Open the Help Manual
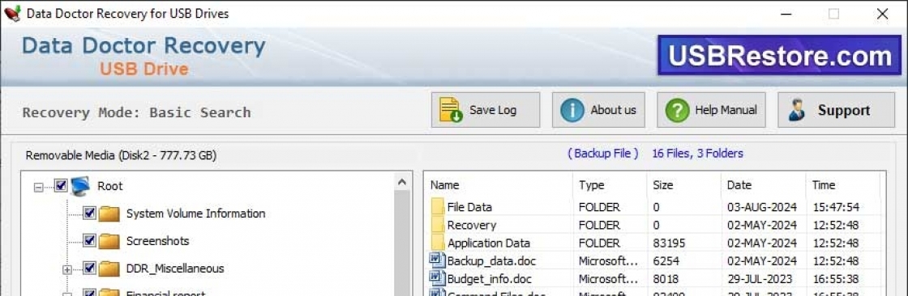Viewport: 908px width, 296px height. tap(711, 110)
